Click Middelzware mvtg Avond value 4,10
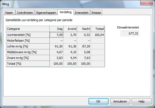 point(70,52)
